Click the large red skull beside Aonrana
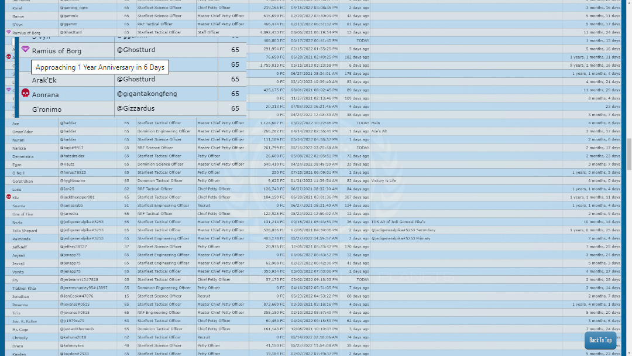This screenshot has width=632, height=356. [25, 93]
